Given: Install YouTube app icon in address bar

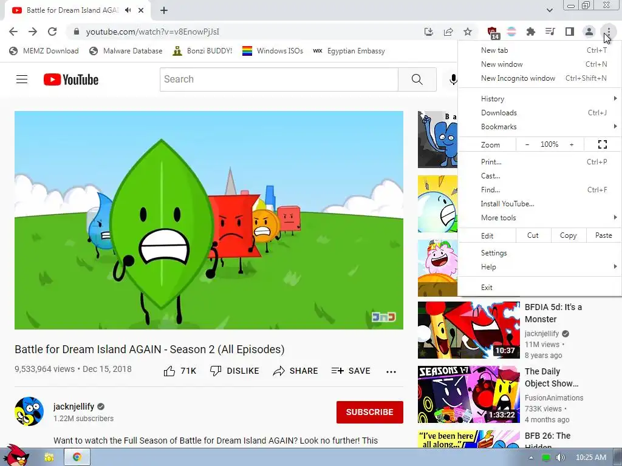Looking at the screenshot, I should coord(428,32).
